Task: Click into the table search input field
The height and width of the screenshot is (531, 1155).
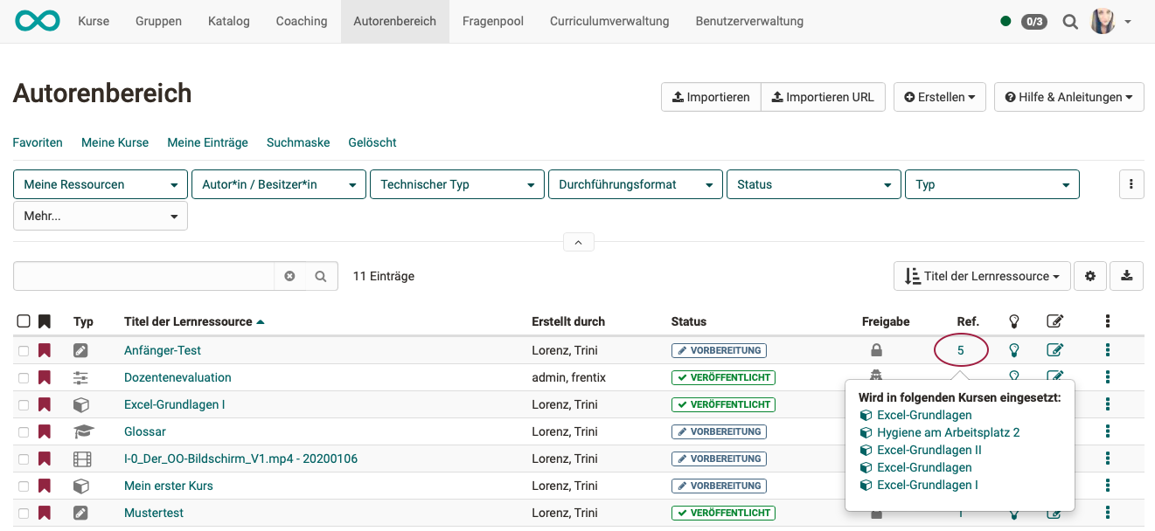Action: tap(144, 276)
